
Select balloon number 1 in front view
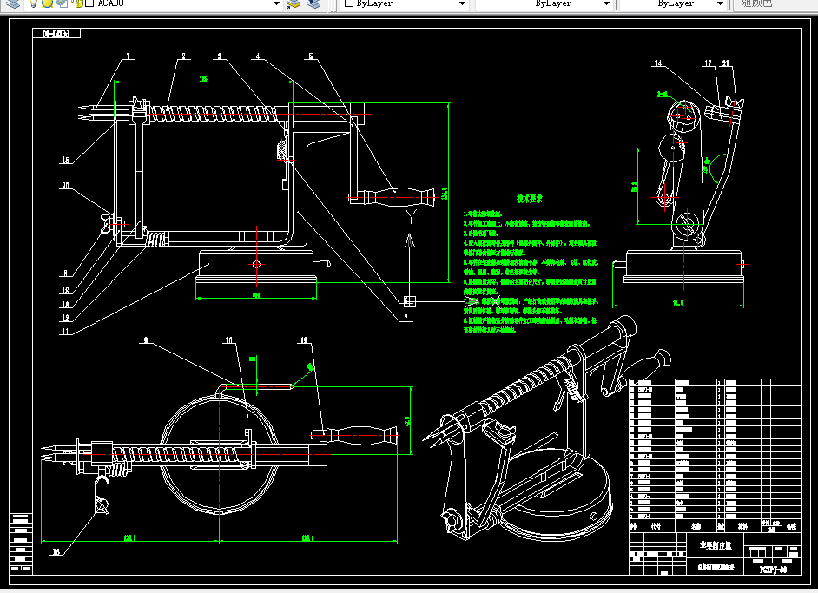pyautogui.click(x=128, y=56)
